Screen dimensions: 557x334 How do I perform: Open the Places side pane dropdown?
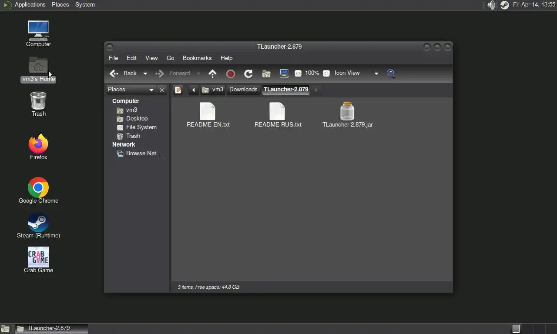pyautogui.click(x=131, y=90)
